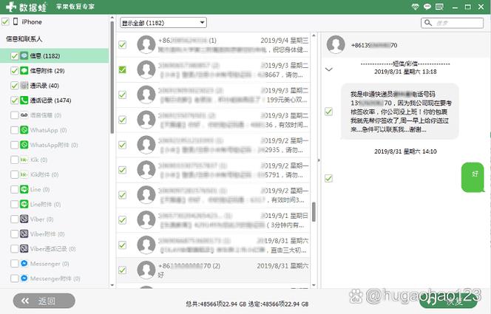Open the 显示全部 (1182) filter dropdown
The width and height of the screenshot is (491, 314).
click(163, 23)
